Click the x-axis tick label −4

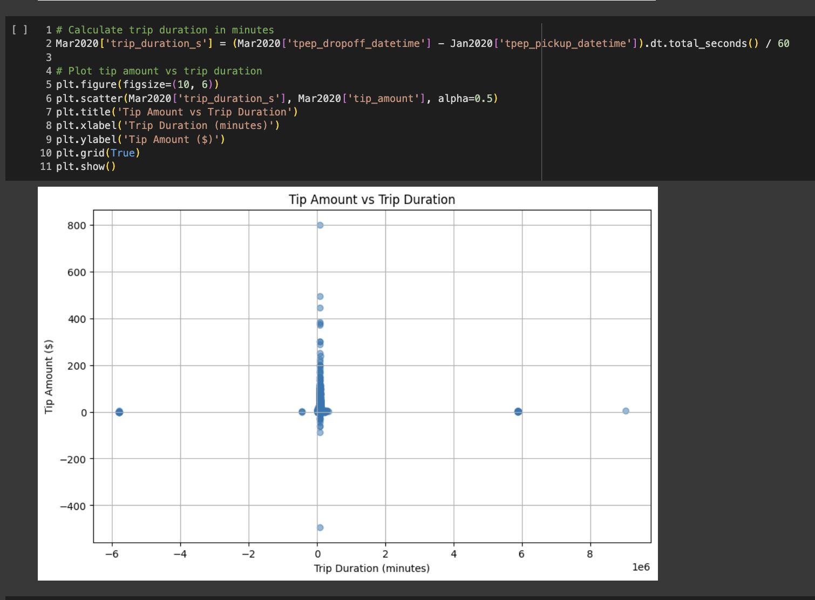coord(180,554)
